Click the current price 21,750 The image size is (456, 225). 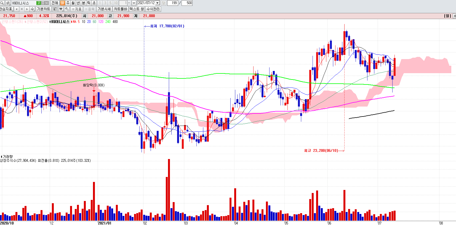click(9, 16)
